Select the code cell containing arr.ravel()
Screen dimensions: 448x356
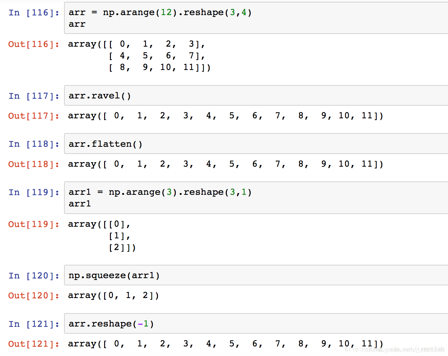[100, 96]
